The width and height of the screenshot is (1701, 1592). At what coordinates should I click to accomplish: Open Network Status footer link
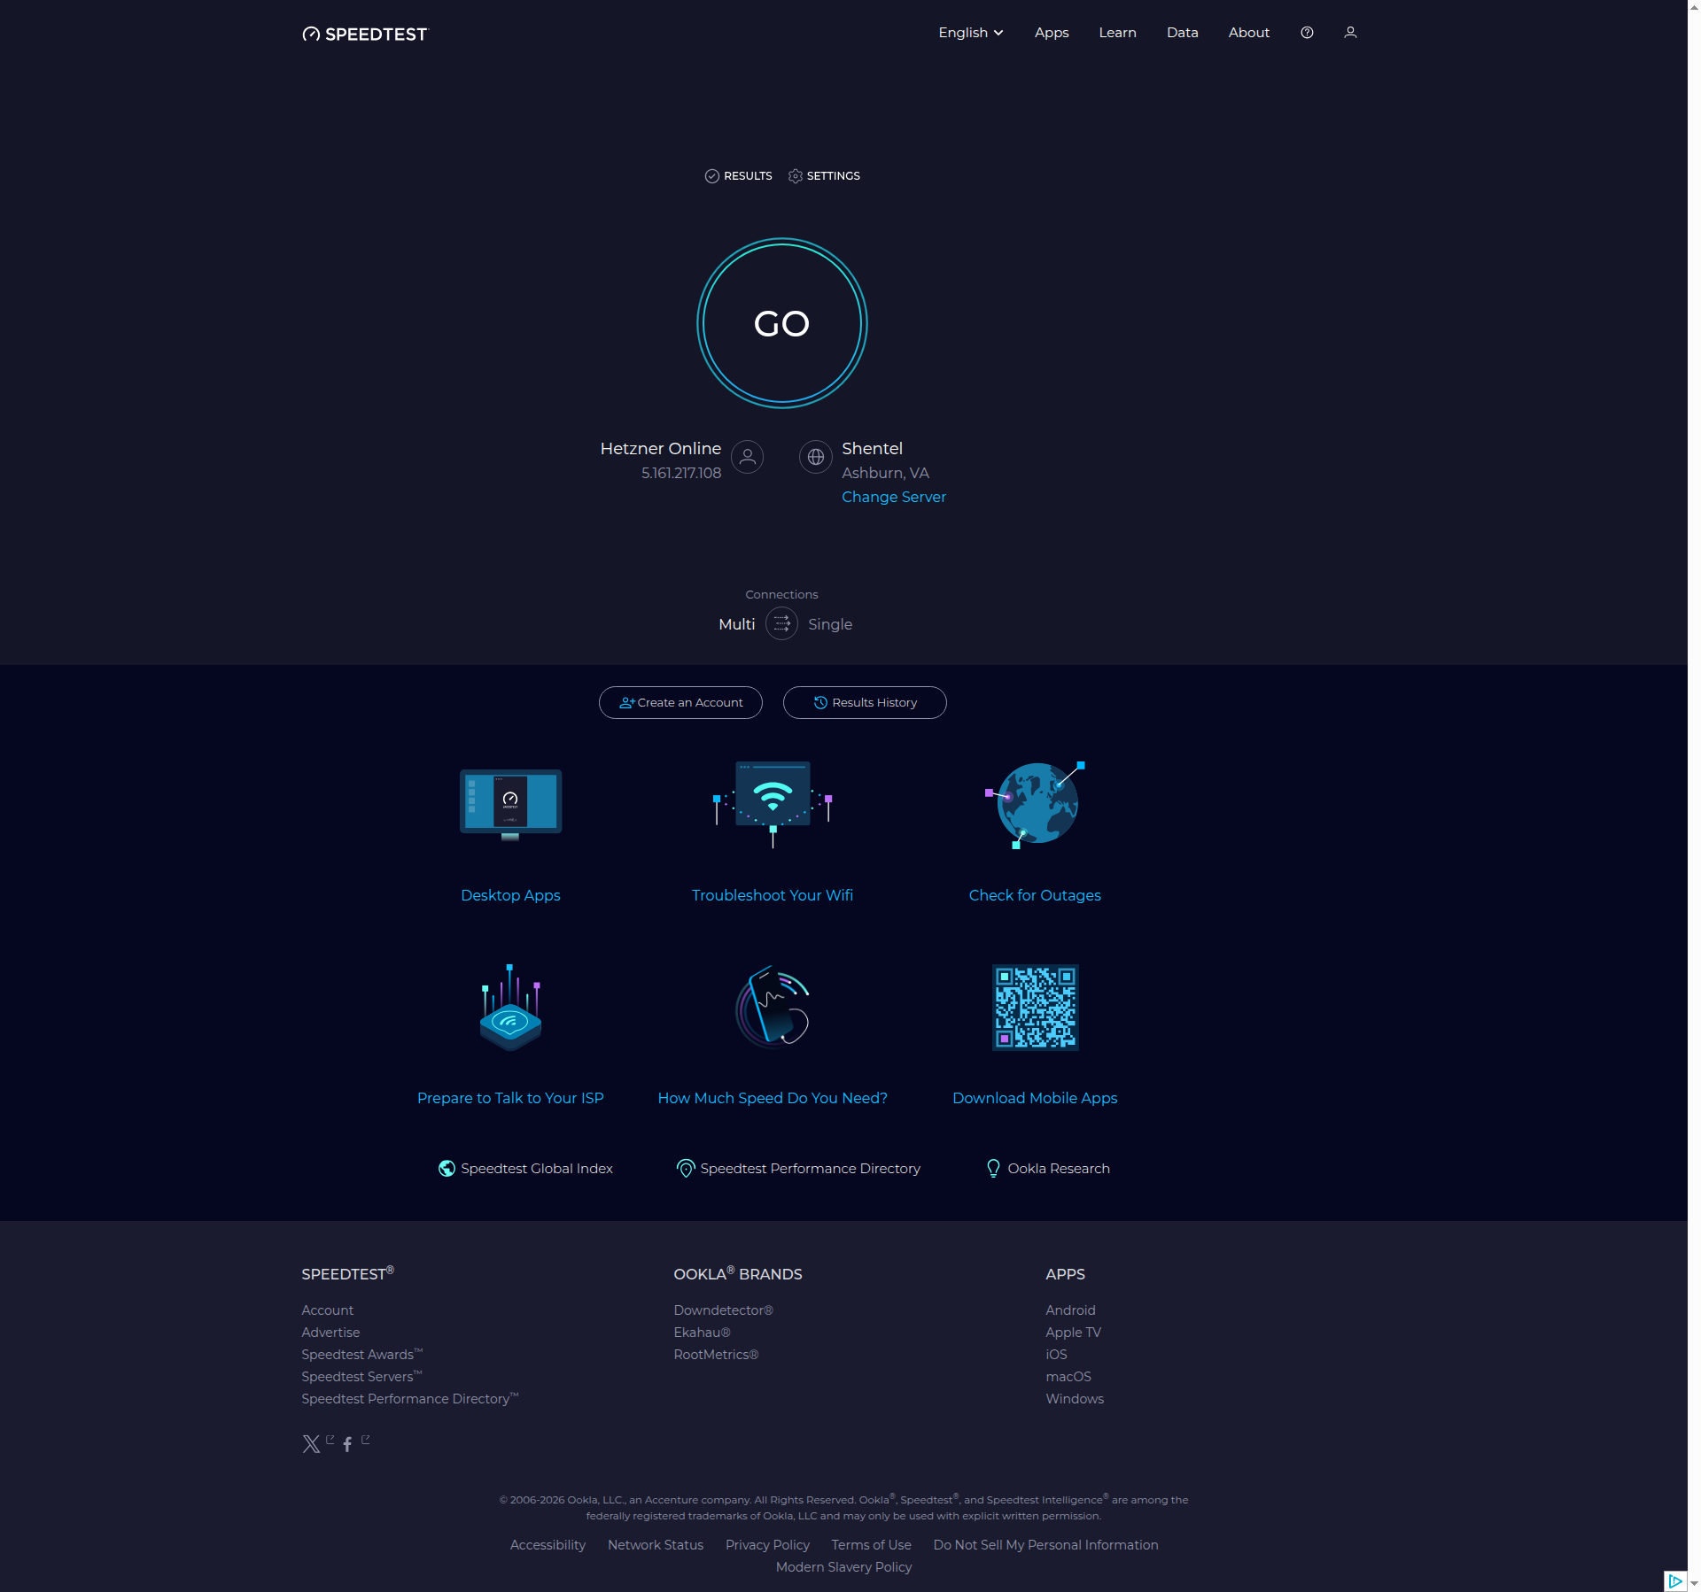(656, 1545)
